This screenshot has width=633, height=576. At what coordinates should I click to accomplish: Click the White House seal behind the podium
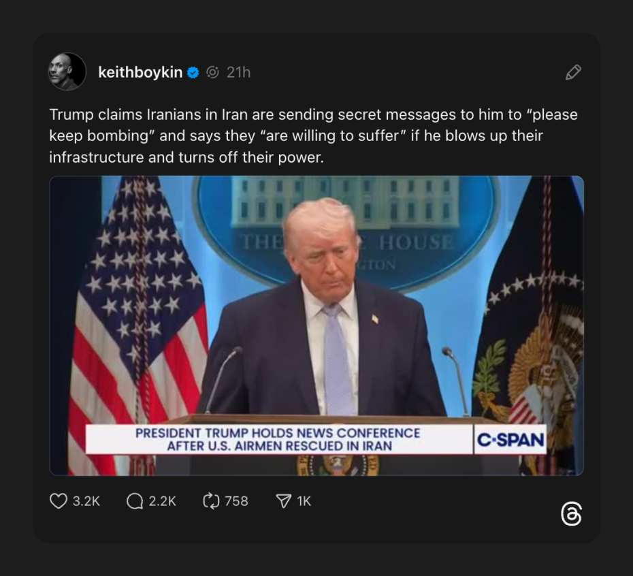[x=346, y=232]
